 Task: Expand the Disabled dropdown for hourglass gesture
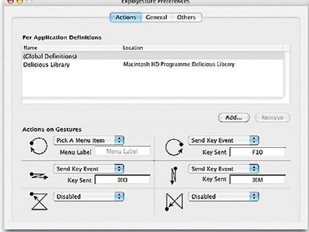tap(89, 197)
